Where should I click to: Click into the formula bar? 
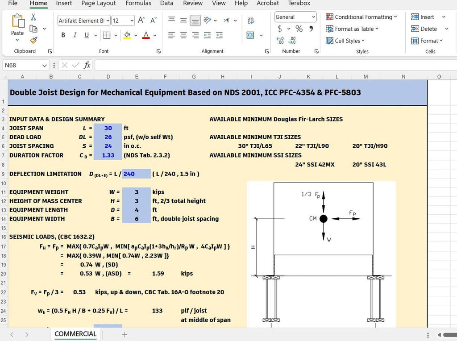pyautogui.click(x=276, y=65)
